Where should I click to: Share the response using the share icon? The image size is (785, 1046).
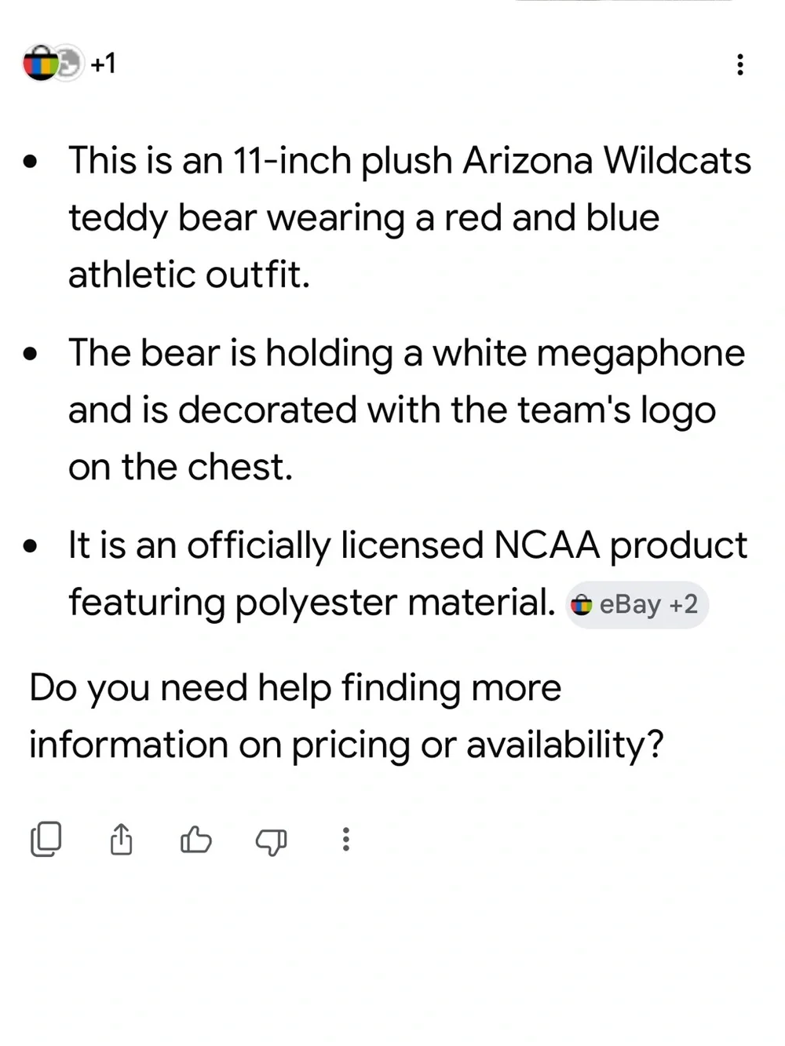pyautogui.click(x=121, y=839)
